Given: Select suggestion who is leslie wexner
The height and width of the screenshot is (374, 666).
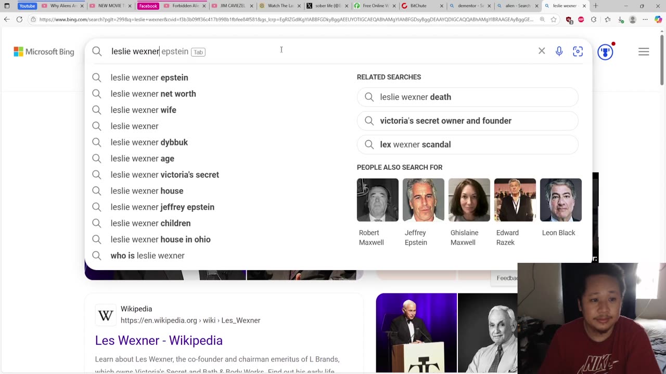Looking at the screenshot, I should 147,255.
